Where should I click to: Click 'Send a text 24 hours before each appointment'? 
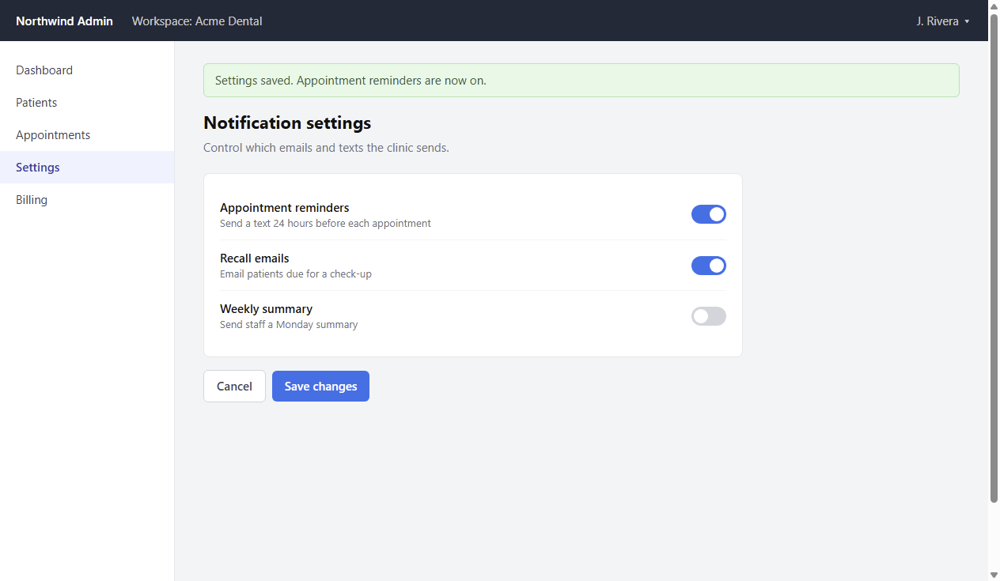[x=325, y=224]
